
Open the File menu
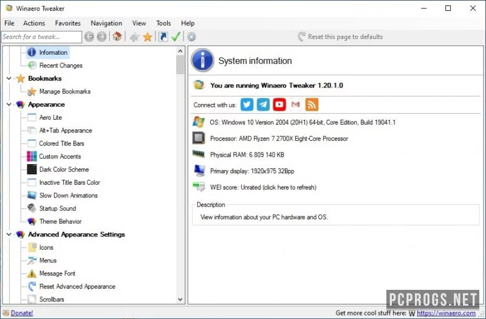[x=9, y=23]
